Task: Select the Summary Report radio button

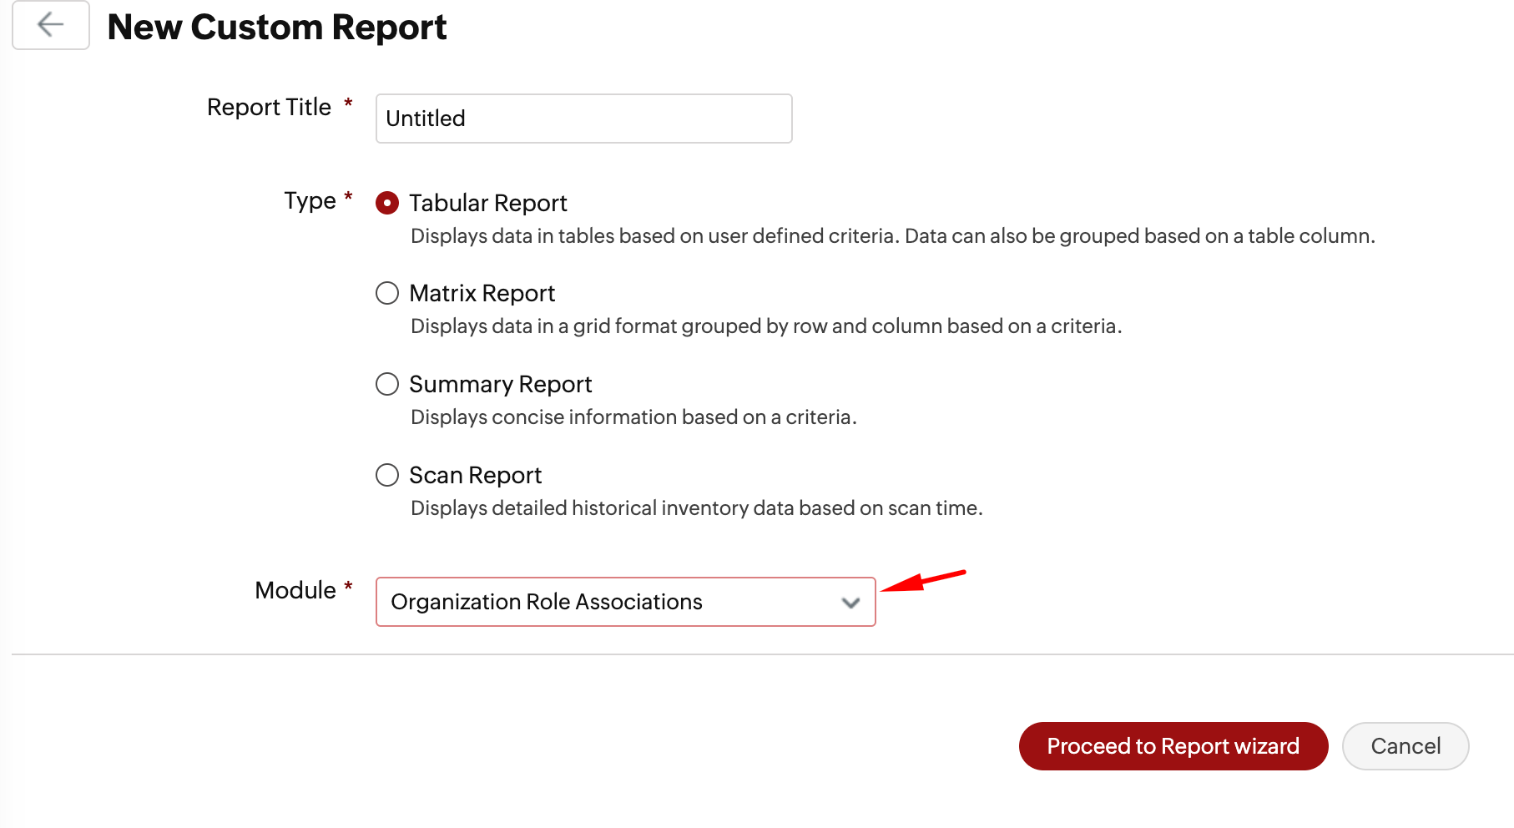Action: coord(387,384)
